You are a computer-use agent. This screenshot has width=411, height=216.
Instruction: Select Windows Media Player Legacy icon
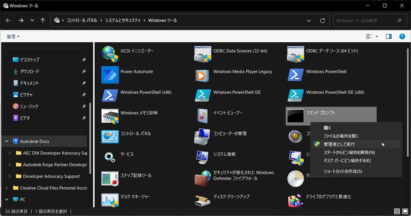click(202, 75)
